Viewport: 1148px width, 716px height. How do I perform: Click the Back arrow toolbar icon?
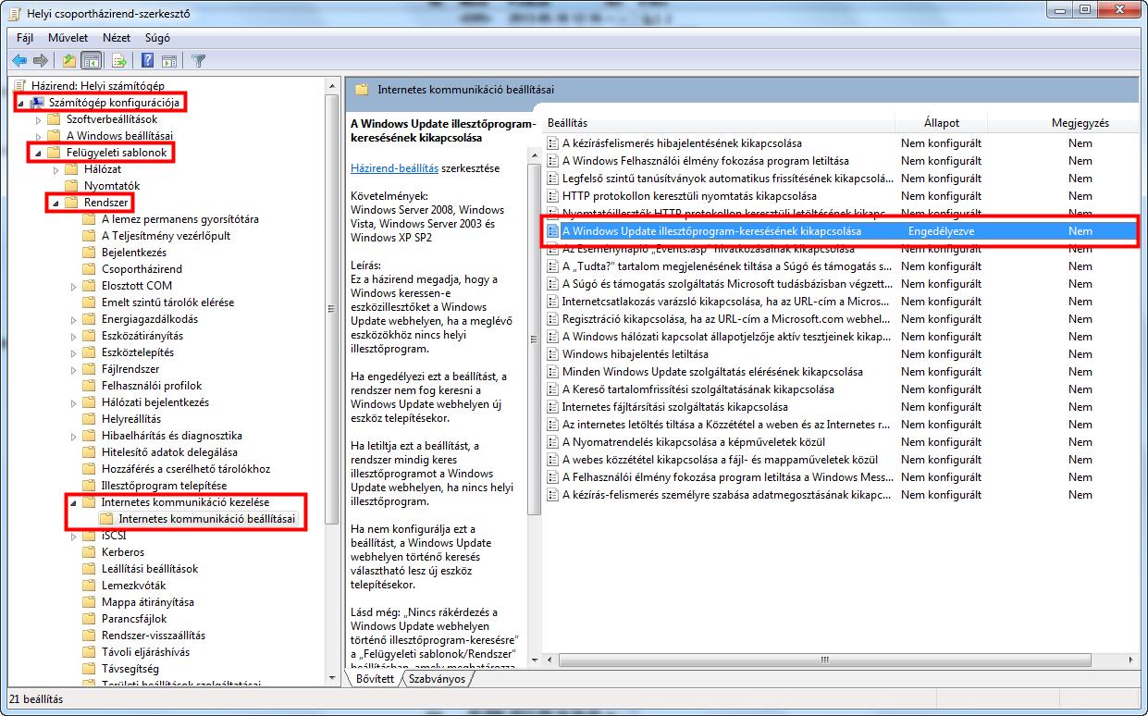(x=19, y=60)
